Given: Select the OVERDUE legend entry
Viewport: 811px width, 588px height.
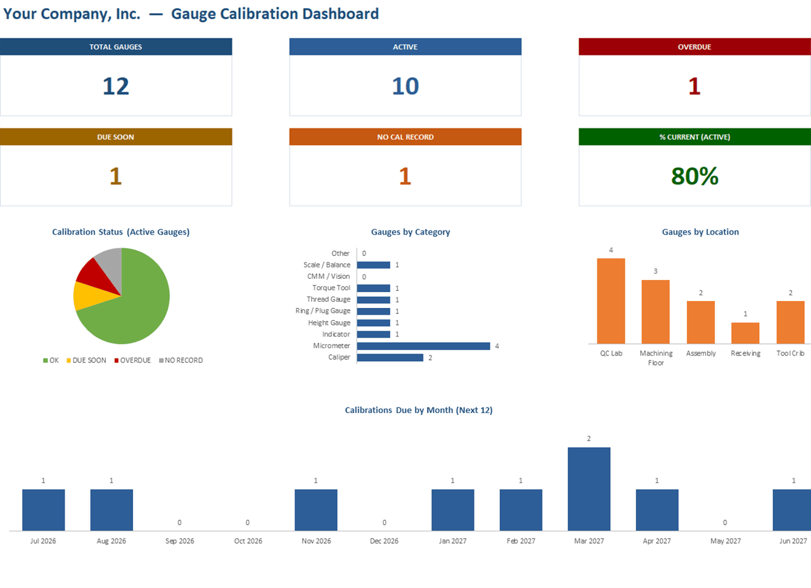Looking at the screenshot, I should (132, 361).
